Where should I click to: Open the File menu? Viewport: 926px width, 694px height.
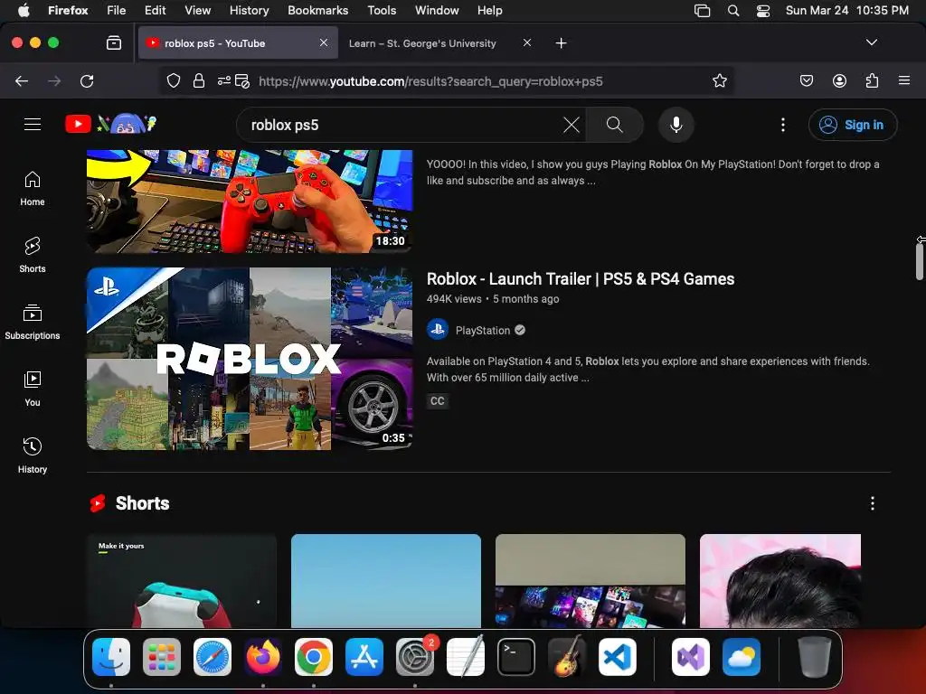(117, 11)
